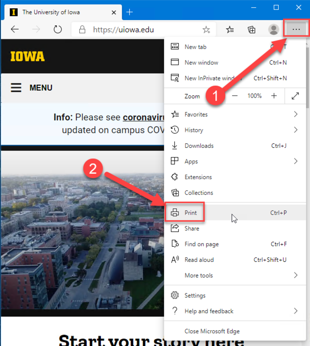
Task: Open the Collections toolbar icon
Action: pyautogui.click(x=251, y=29)
